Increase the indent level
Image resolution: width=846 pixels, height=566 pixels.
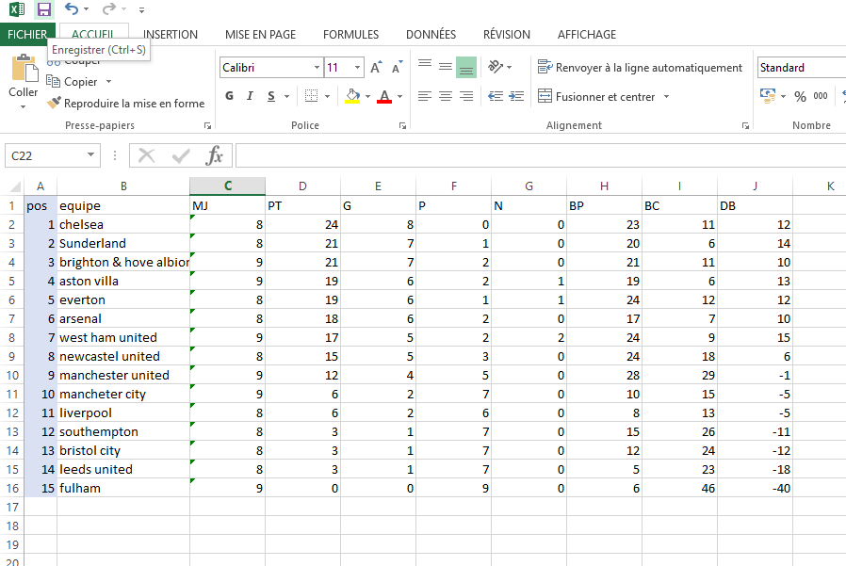(516, 96)
